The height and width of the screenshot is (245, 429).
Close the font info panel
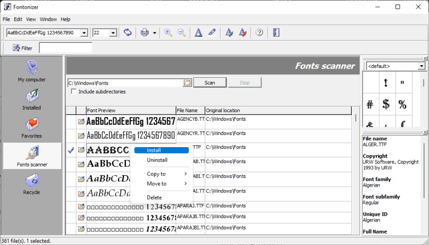[x=425, y=132]
